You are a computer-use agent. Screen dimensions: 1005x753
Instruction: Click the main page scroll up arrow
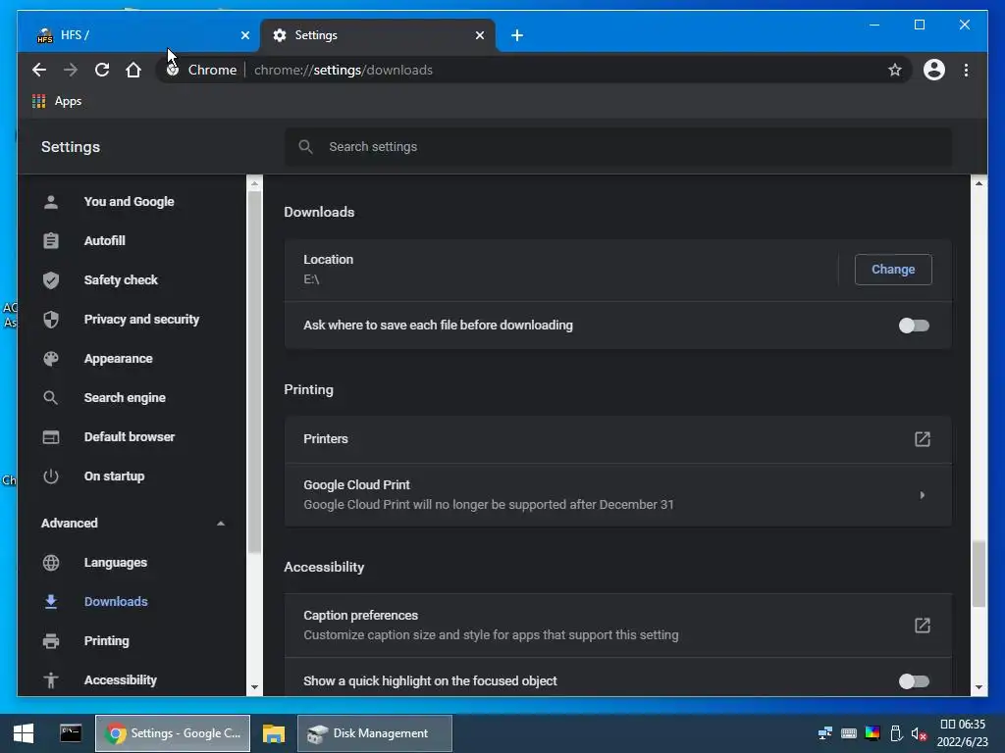point(979,183)
